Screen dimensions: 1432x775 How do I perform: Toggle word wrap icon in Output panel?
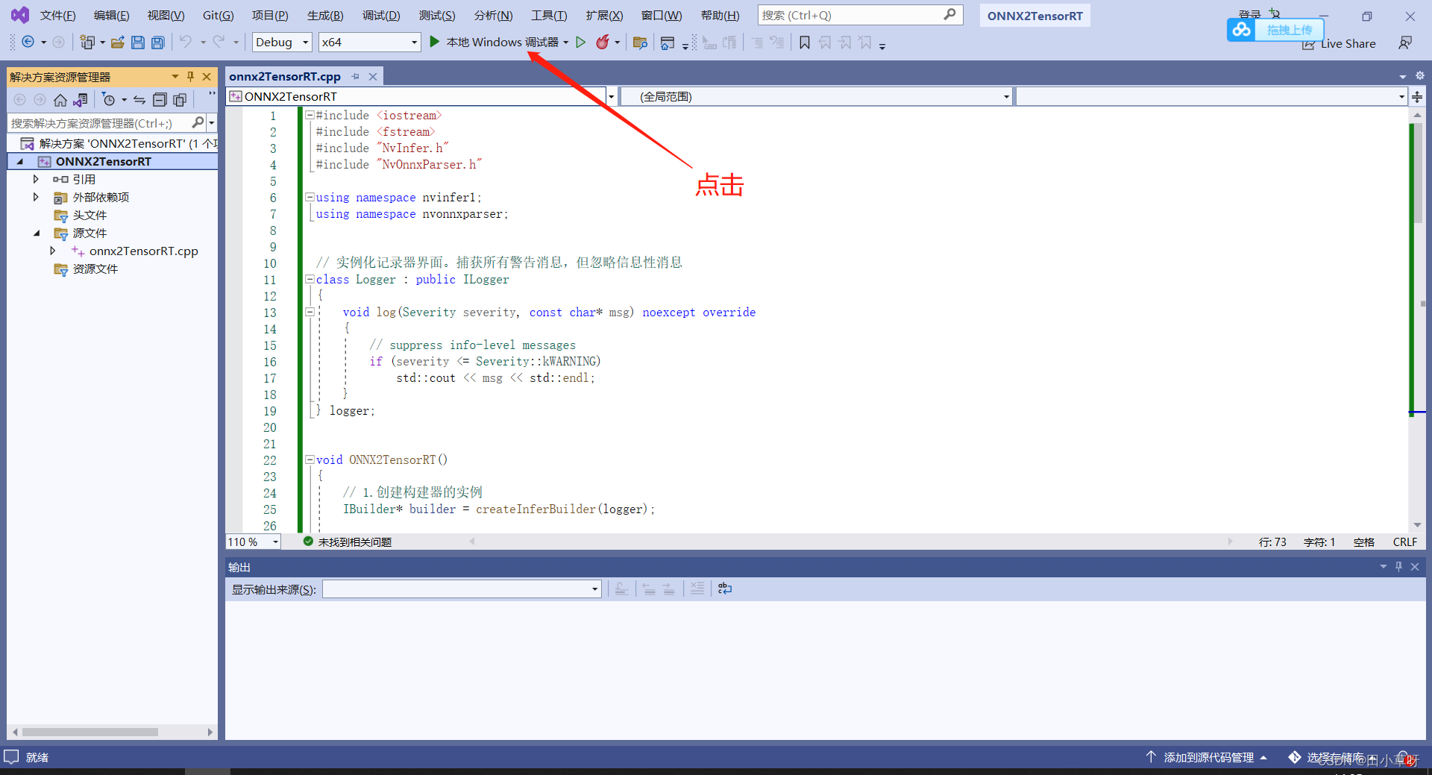tap(725, 589)
